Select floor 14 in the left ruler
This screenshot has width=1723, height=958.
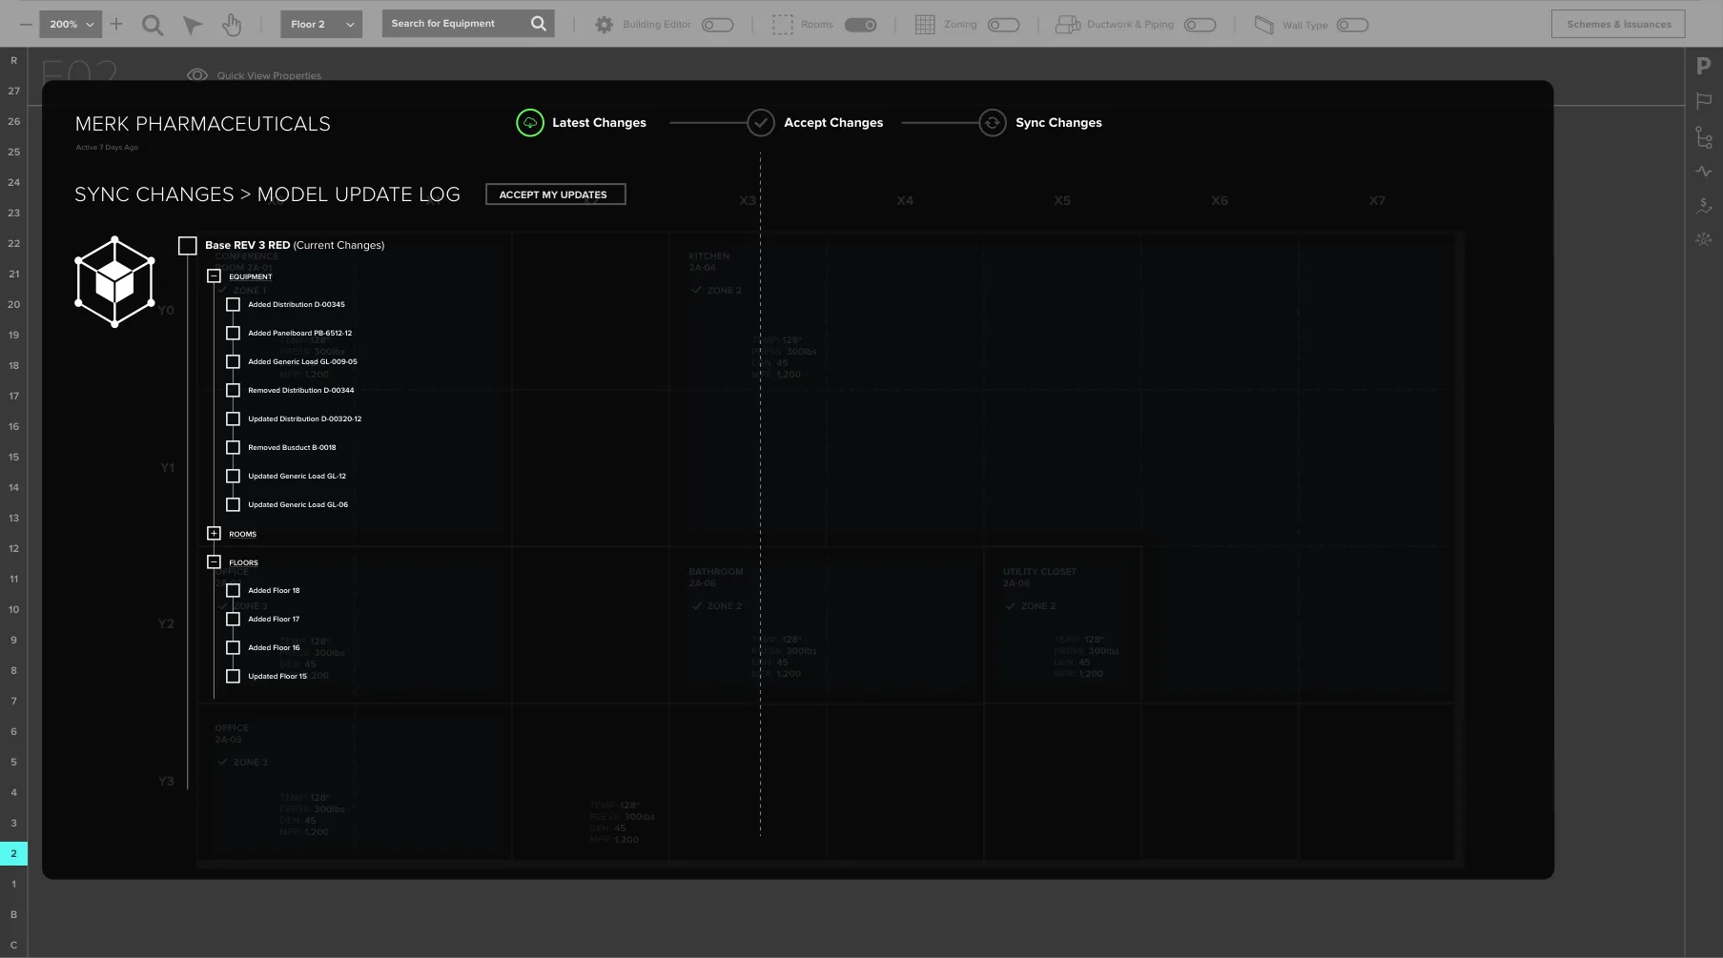(x=13, y=488)
